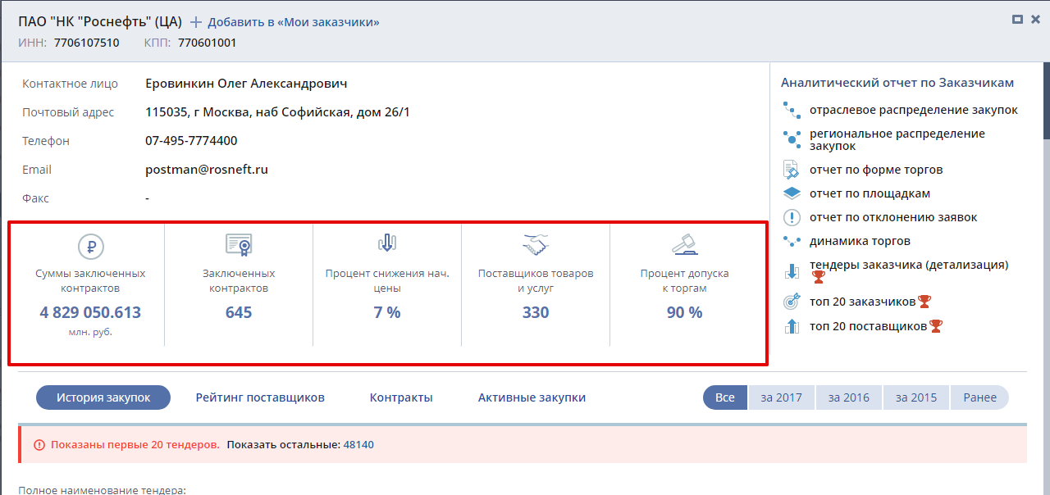
Task: Click the handshake icon for suppliers
Action: 536,243
